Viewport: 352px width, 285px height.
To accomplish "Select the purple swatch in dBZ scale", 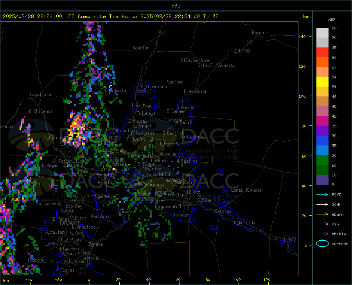I will 322,131.
